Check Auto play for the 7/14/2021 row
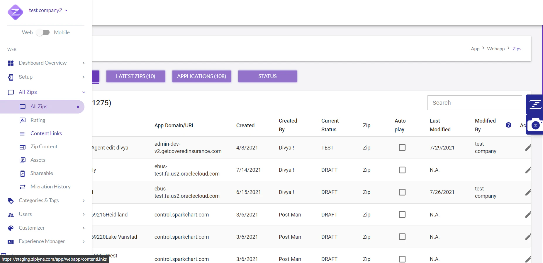This screenshot has height=263, width=543. pyautogui.click(x=402, y=170)
